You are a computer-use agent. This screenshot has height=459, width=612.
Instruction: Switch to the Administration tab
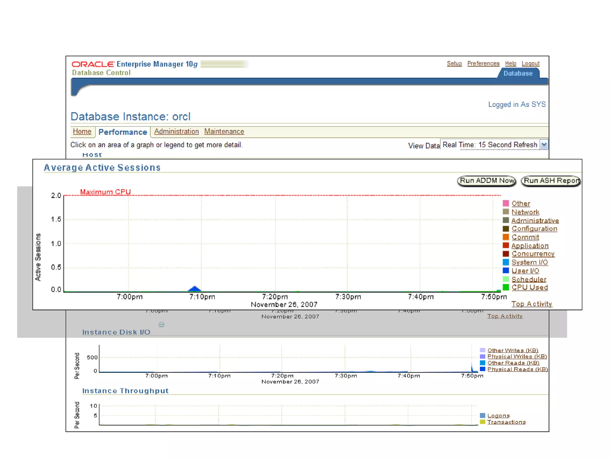[x=176, y=131]
